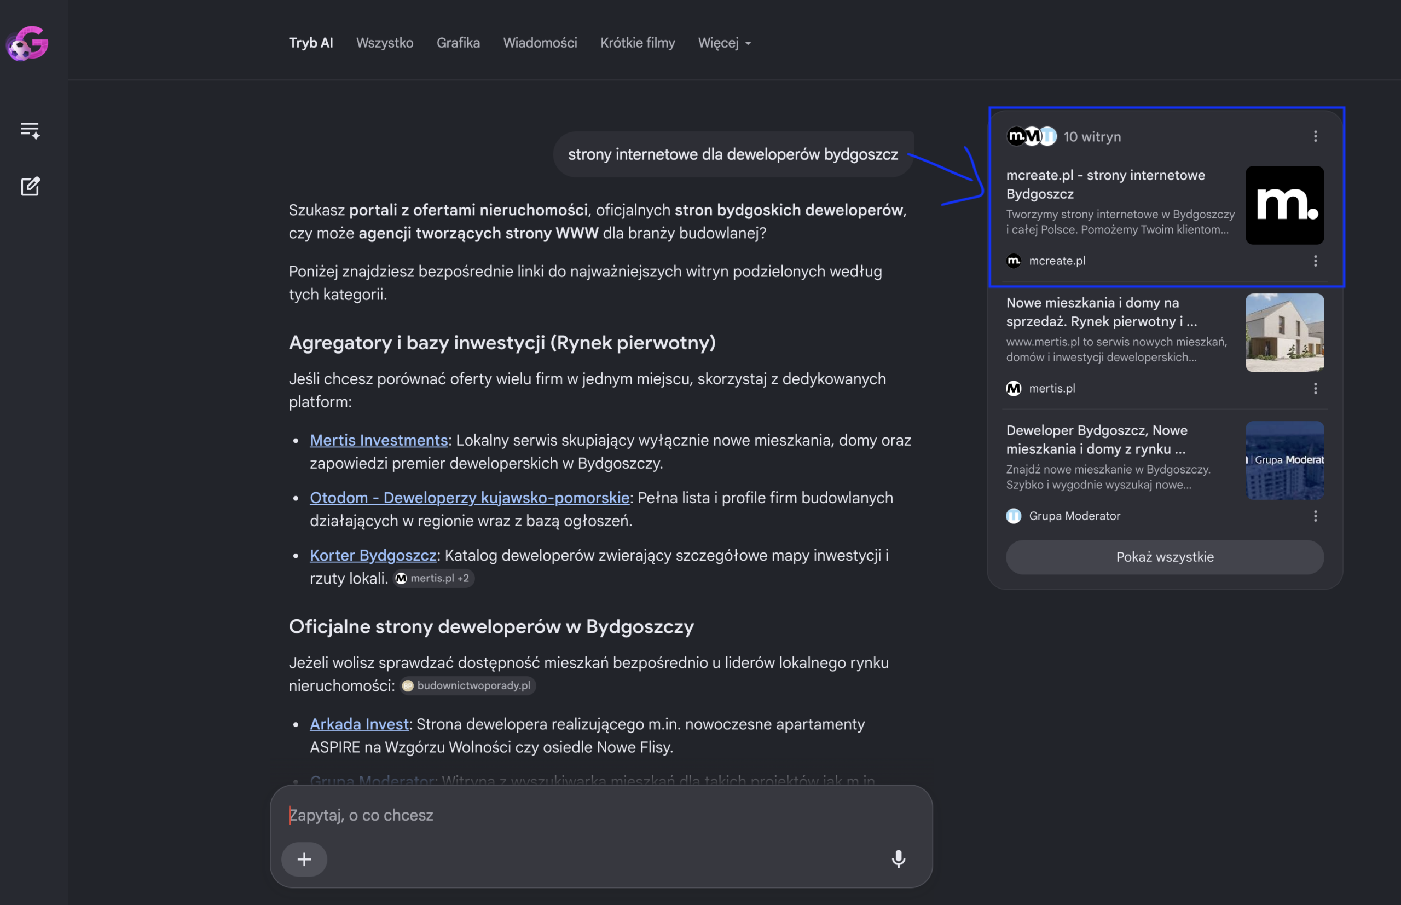Image resolution: width=1401 pixels, height=905 pixels.
Task: Click the mertis.pl favicon in the source card
Action: click(x=1014, y=389)
